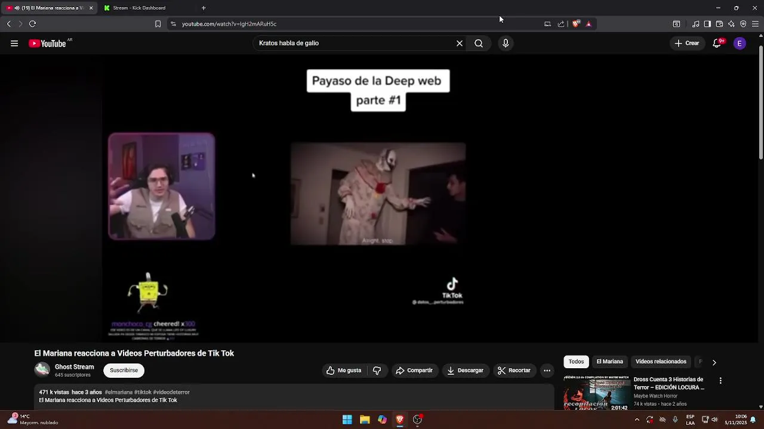Open Dross Cuenta 3 Historias title

pos(669,383)
